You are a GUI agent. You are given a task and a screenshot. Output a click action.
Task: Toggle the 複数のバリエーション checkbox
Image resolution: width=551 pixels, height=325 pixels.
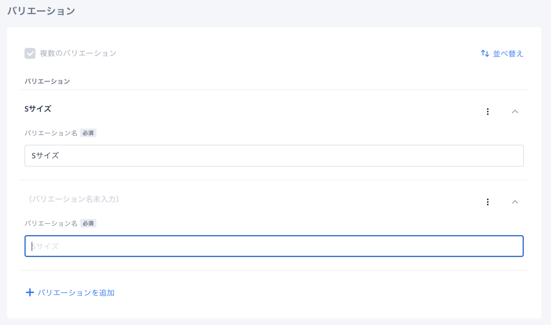click(30, 53)
